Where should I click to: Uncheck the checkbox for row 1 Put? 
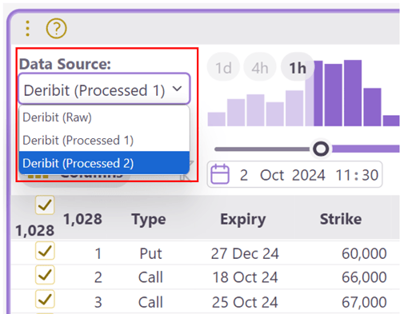pyautogui.click(x=45, y=251)
